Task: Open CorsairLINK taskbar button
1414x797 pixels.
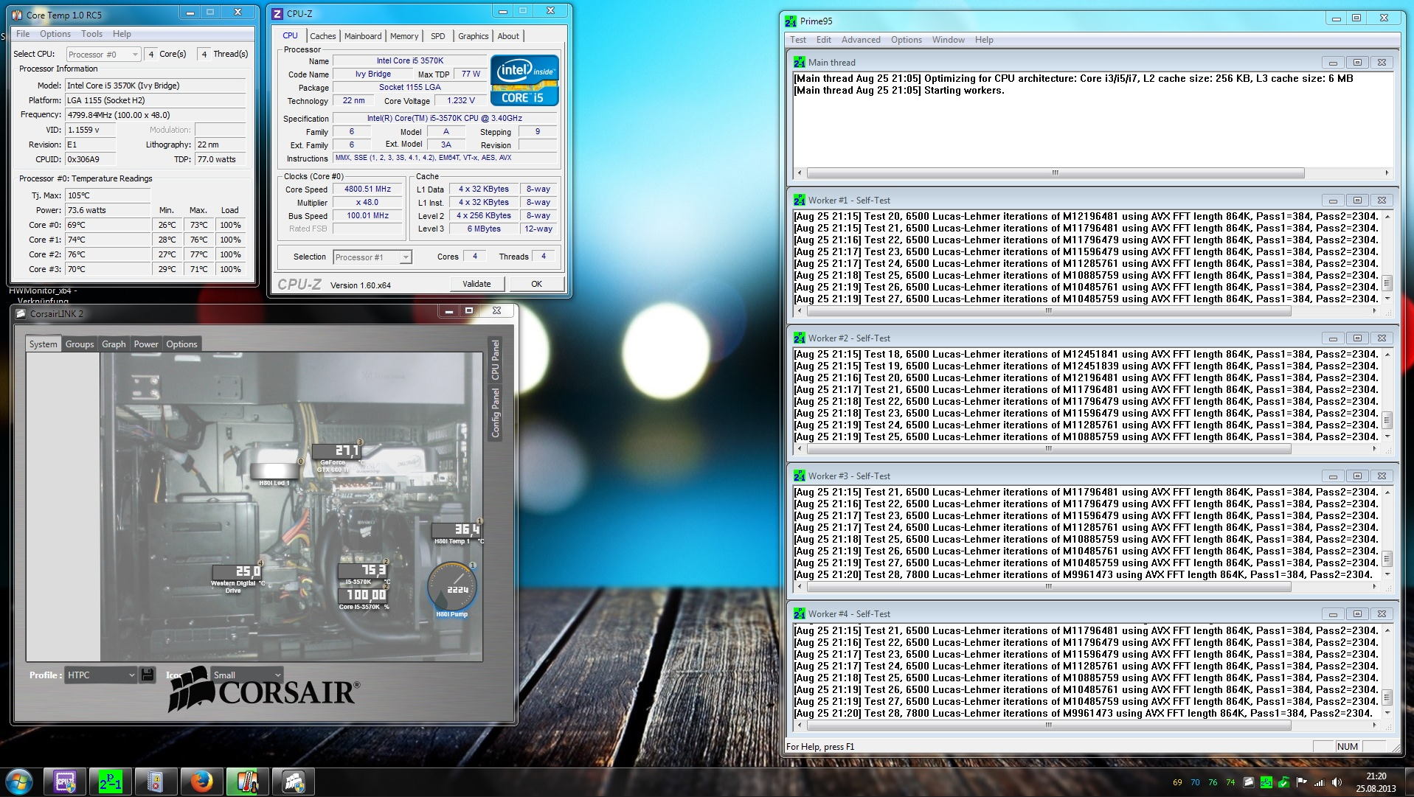Action: tap(294, 782)
